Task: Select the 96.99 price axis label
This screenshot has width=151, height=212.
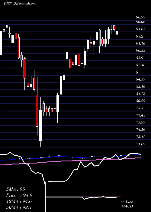Action: [x=141, y=17]
